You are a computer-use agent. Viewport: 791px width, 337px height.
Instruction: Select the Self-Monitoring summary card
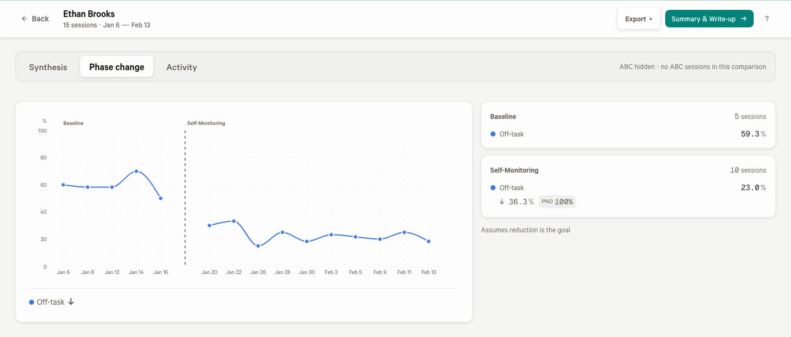(x=628, y=186)
